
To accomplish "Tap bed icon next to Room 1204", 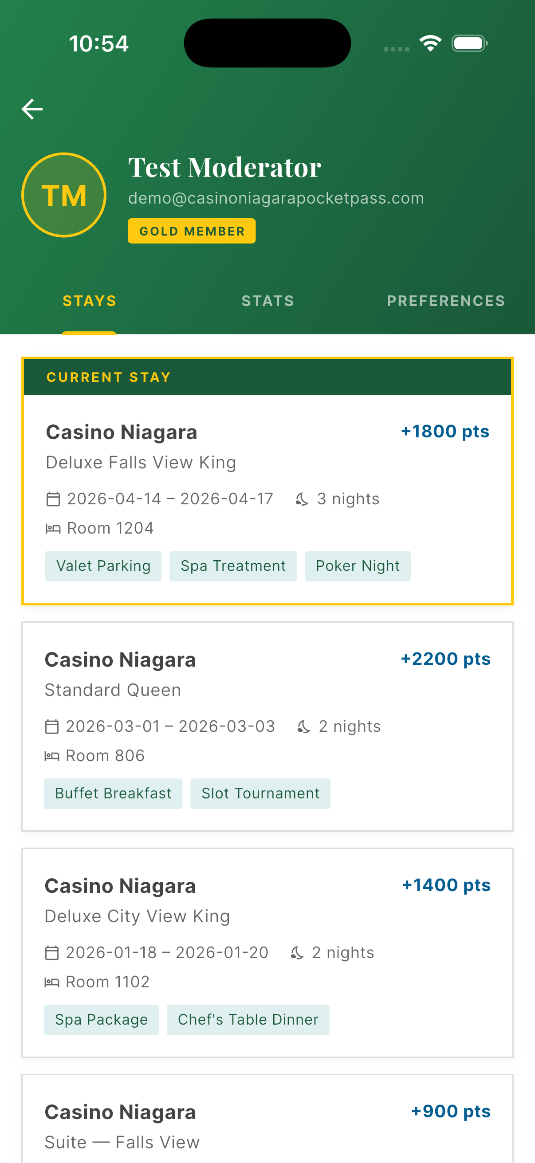I will [x=53, y=529].
